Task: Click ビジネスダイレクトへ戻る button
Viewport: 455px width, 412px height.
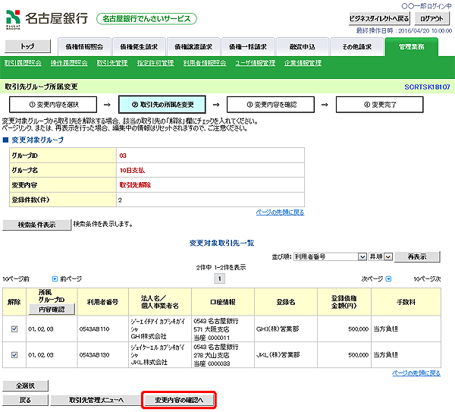Action: click(x=379, y=18)
